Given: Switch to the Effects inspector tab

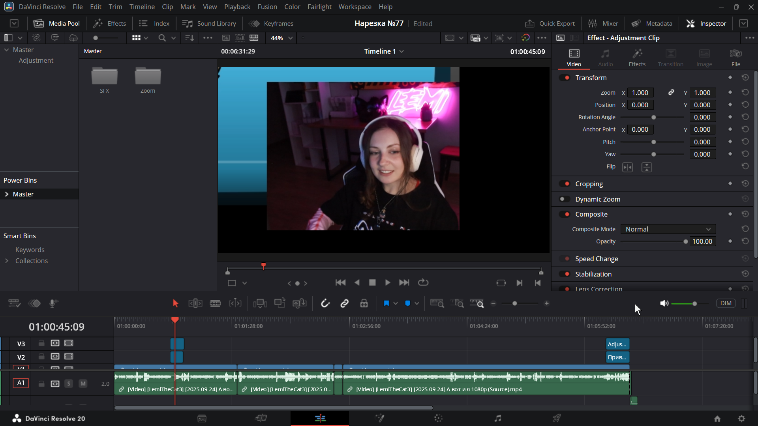Looking at the screenshot, I should click(x=637, y=58).
